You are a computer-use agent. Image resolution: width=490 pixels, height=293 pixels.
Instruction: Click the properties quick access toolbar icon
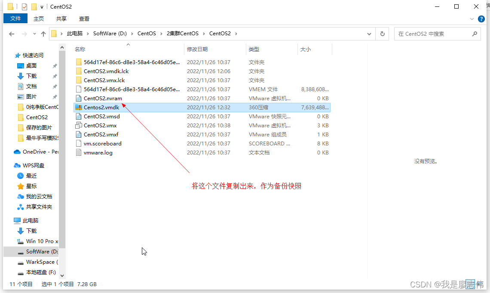pyautogui.click(x=24, y=6)
